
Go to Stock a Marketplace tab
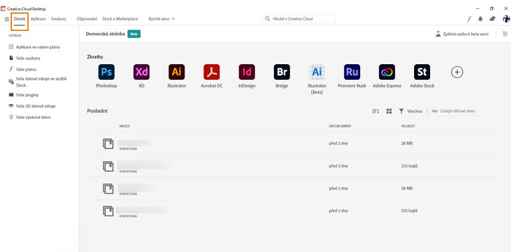coord(120,19)
